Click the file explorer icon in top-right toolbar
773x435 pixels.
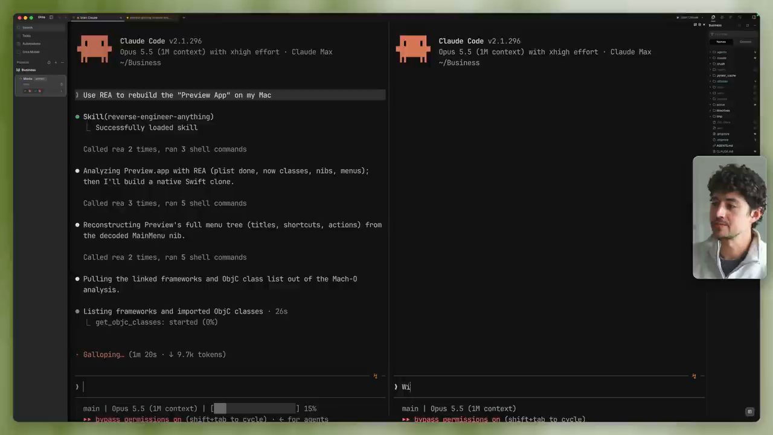(713, 18)
